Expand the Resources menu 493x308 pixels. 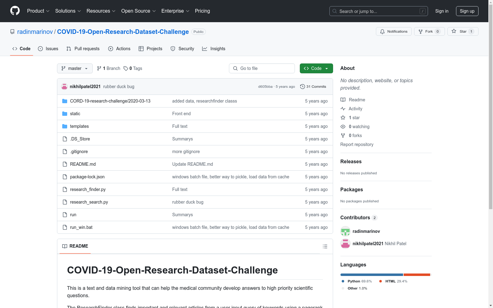click(x=101, y=11)
